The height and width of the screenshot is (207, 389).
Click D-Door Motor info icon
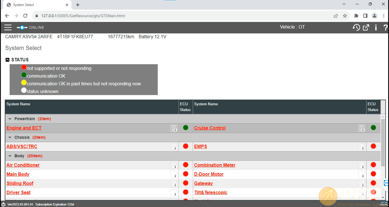point(362,175)
